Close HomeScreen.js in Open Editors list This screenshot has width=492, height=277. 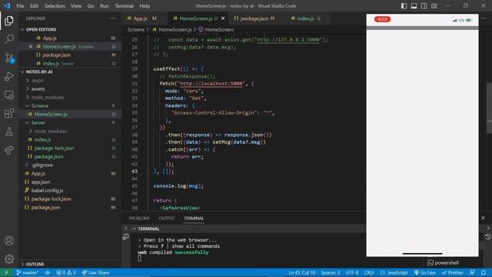point(31,46)
